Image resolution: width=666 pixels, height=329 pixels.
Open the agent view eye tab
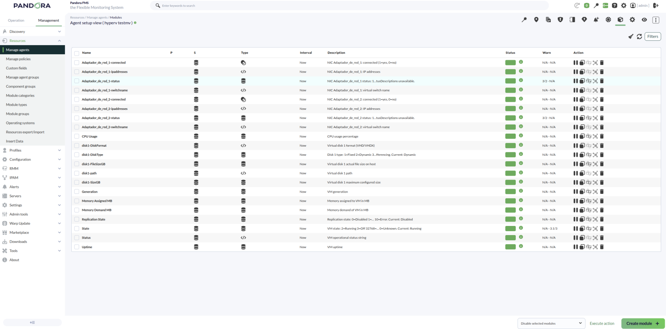point(644,20)
